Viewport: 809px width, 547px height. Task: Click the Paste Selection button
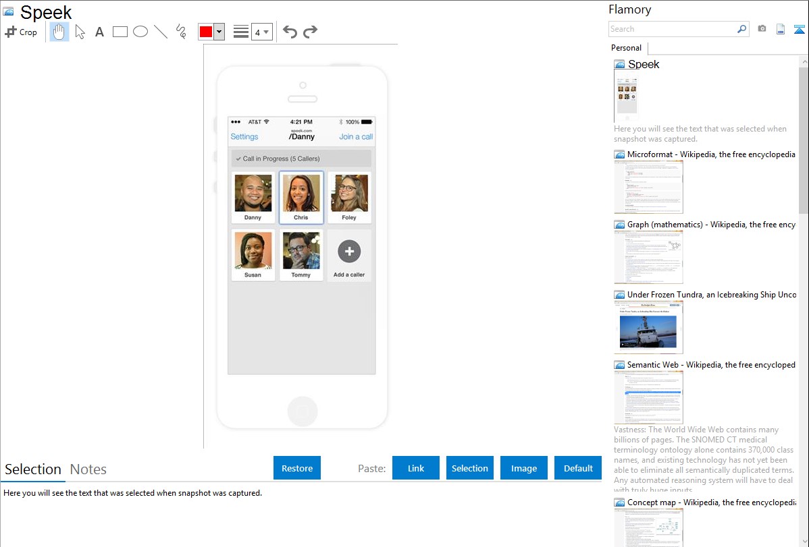pos(470,468)
